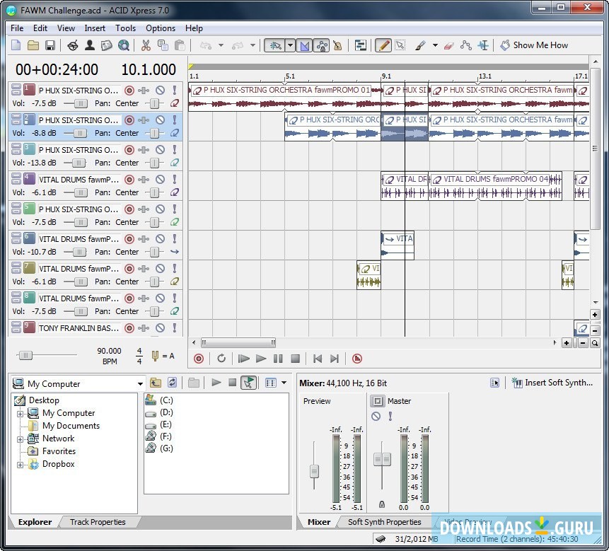Mute track 1 P HUX SIX-STRING
Image resolution: width=609 pixels, height=551 pixels.
pyautogui.click(x=161, y=91)
